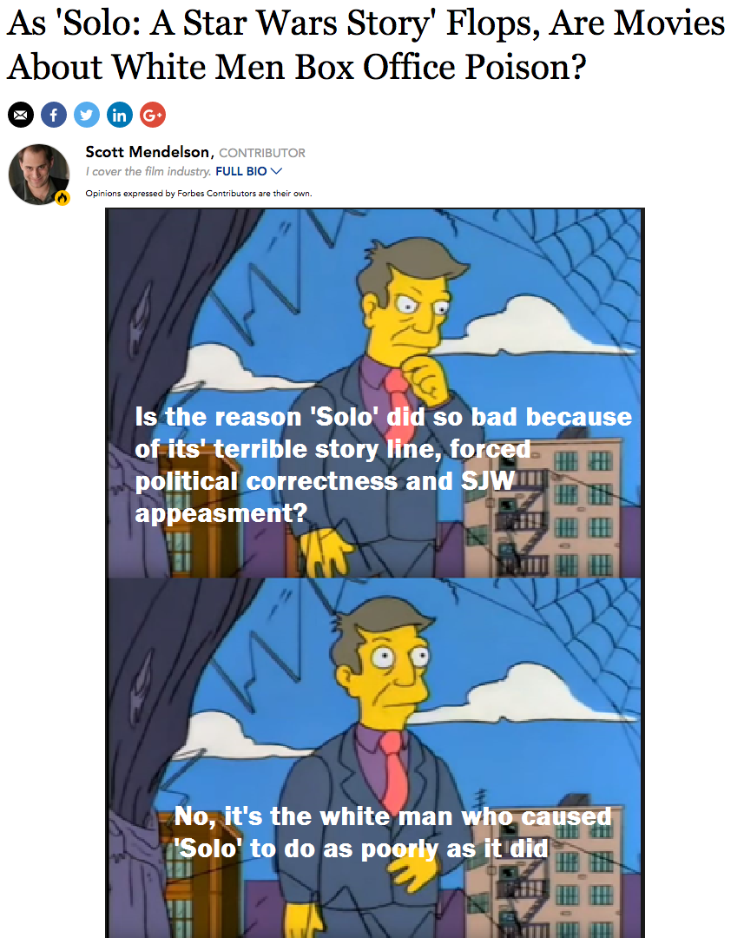Image resolution: width=731 pixels, height=938 pixels.
Task: Share the article via the email icon
Action: 20,115
